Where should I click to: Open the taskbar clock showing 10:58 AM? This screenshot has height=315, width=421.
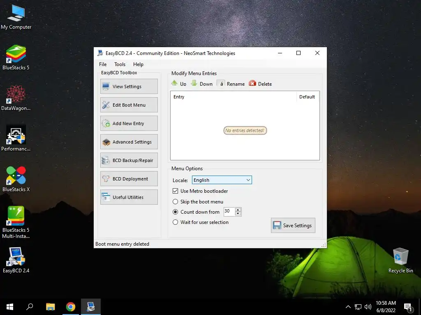click(386, 307)
